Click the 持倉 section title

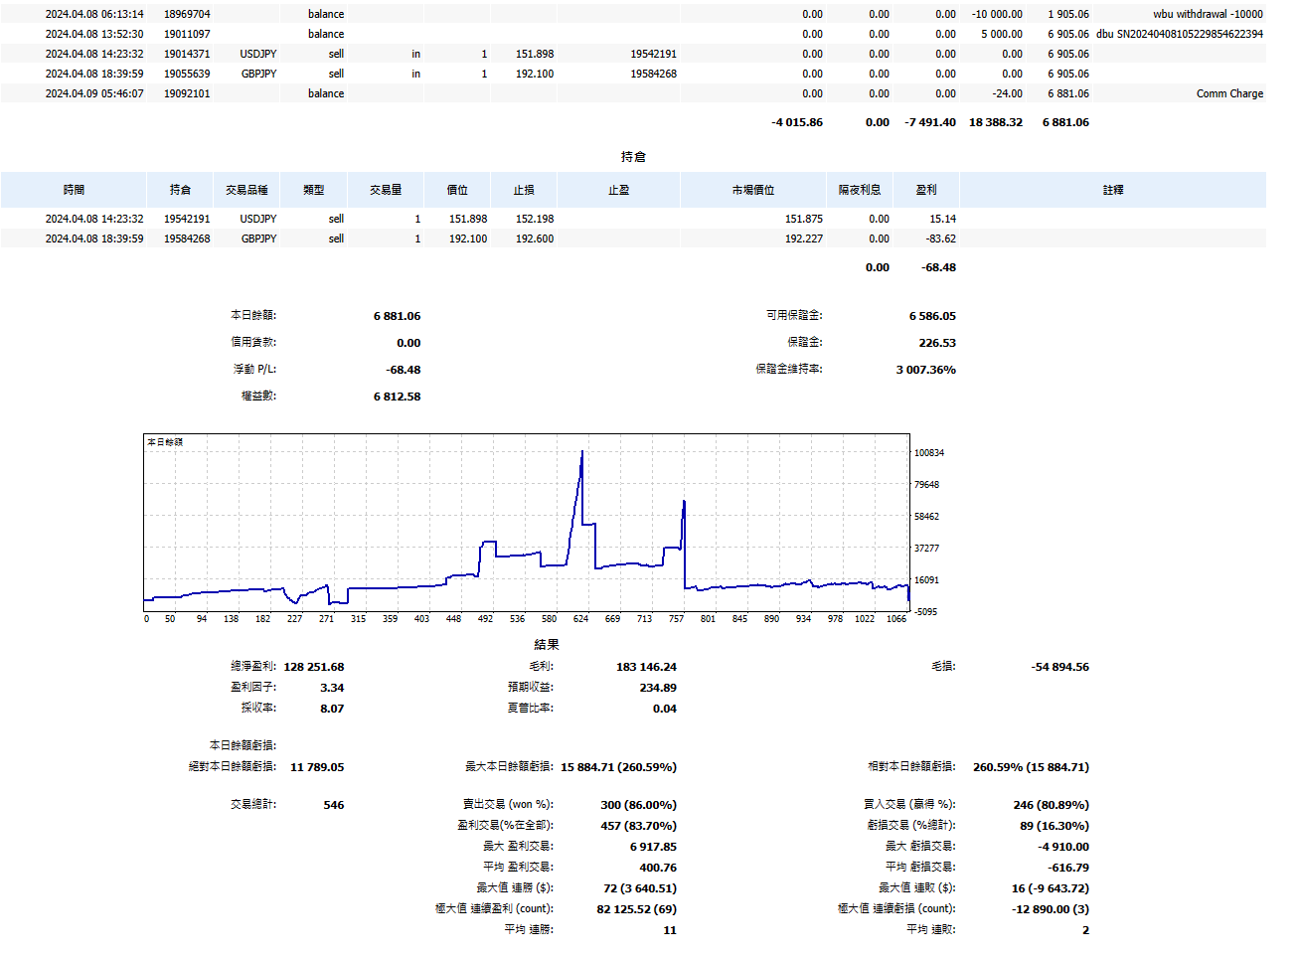coord(633,157)
